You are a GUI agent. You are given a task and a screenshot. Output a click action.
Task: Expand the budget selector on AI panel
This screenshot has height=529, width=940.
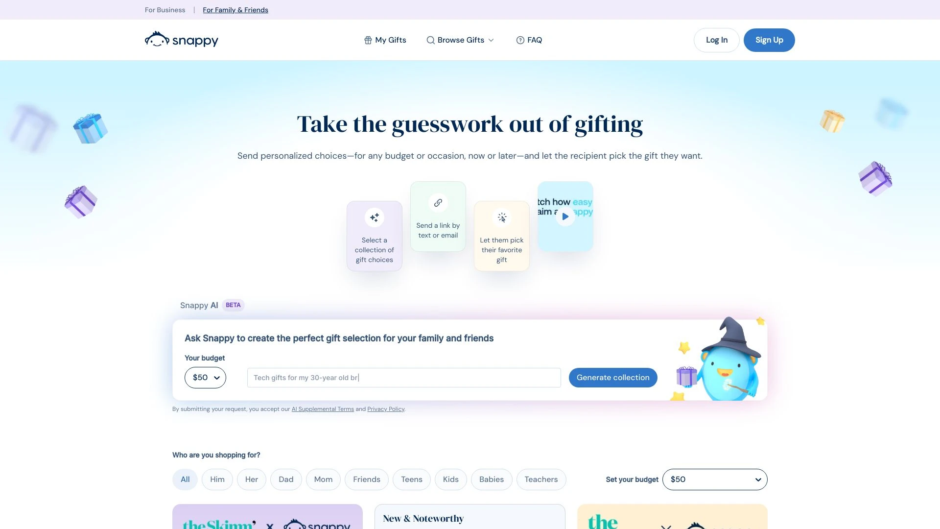coord(205,377)
